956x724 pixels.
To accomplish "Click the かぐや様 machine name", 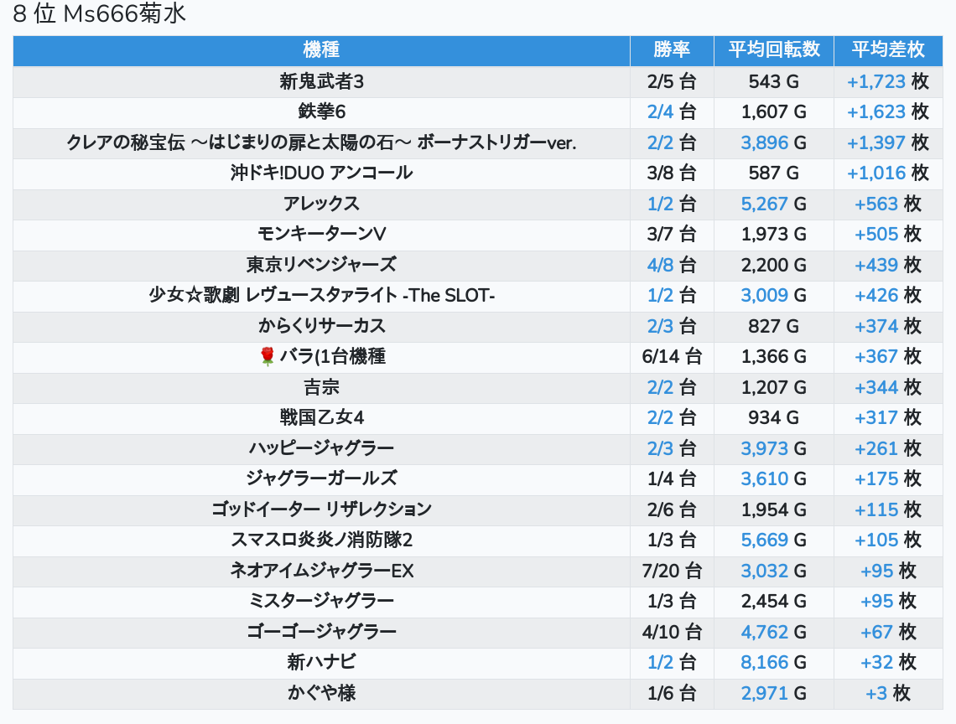I will (321, 693).
